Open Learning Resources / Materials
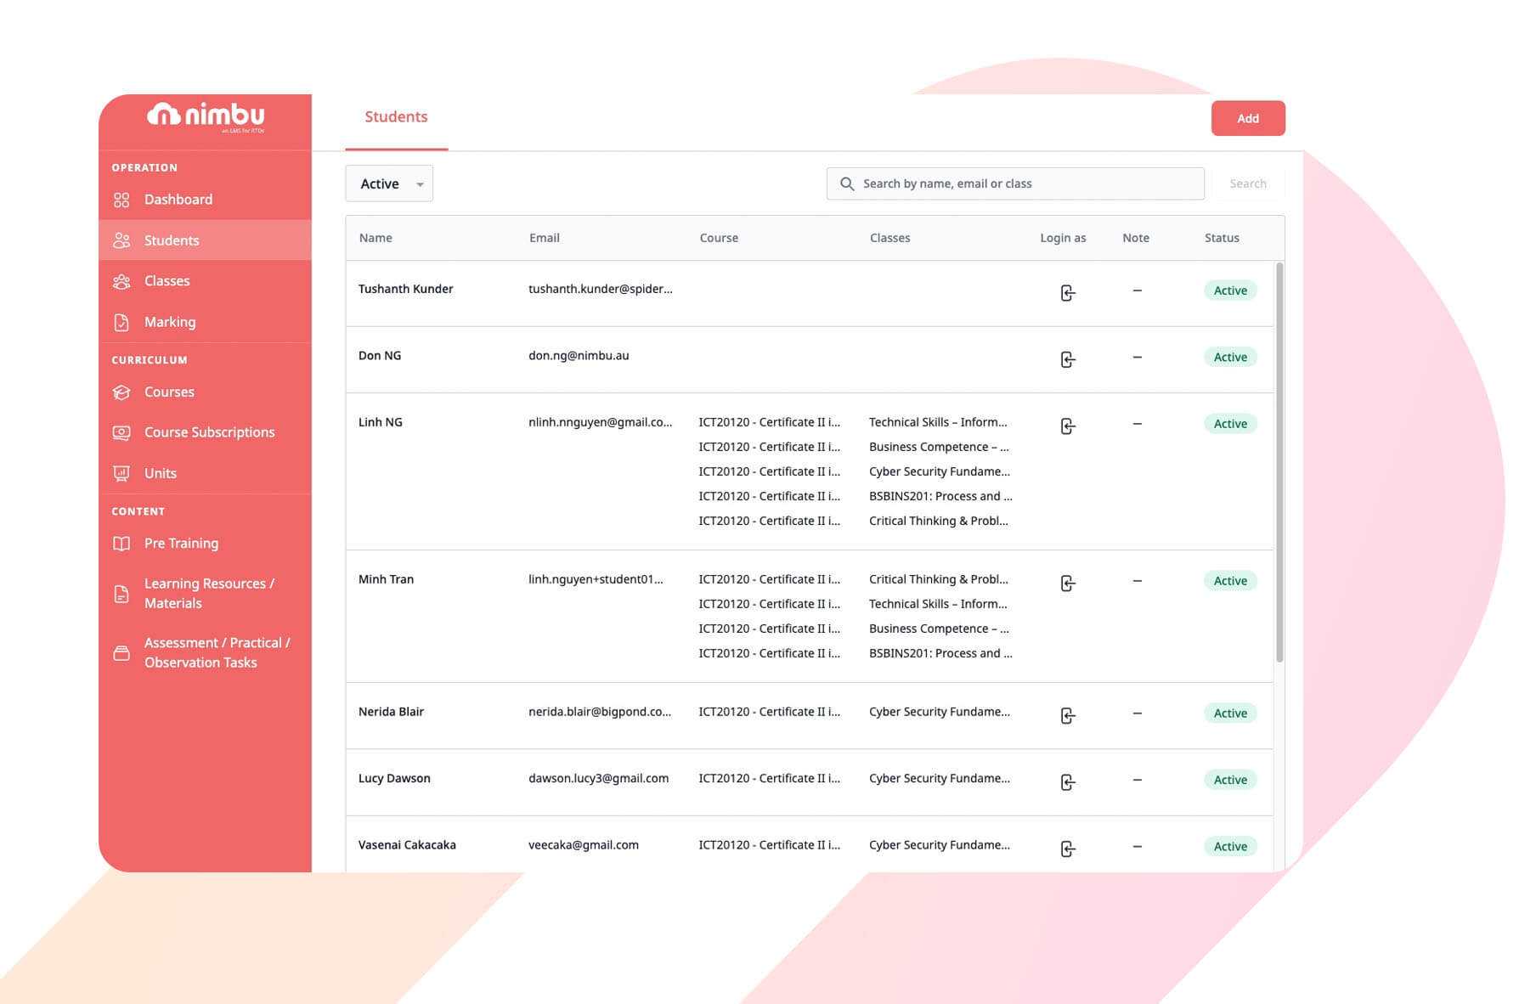This screenshot has height=1004, width=1519. (208, 593)
